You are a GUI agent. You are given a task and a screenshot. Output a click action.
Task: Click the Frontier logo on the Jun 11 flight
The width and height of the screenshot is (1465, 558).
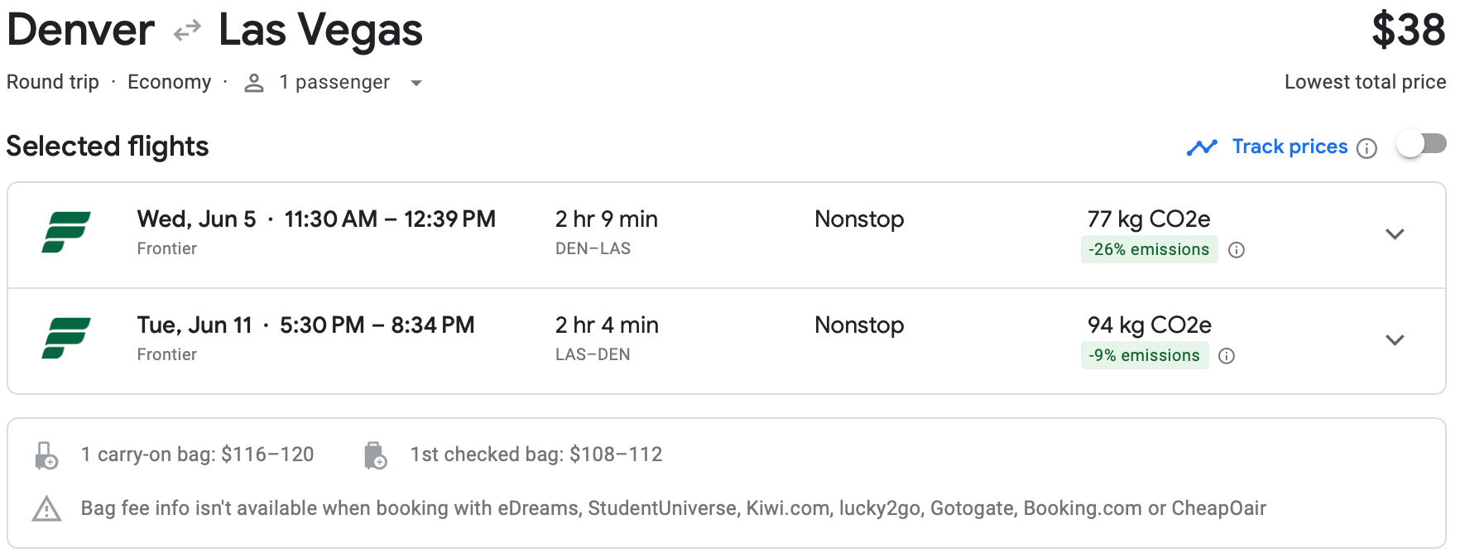[66, 338]
